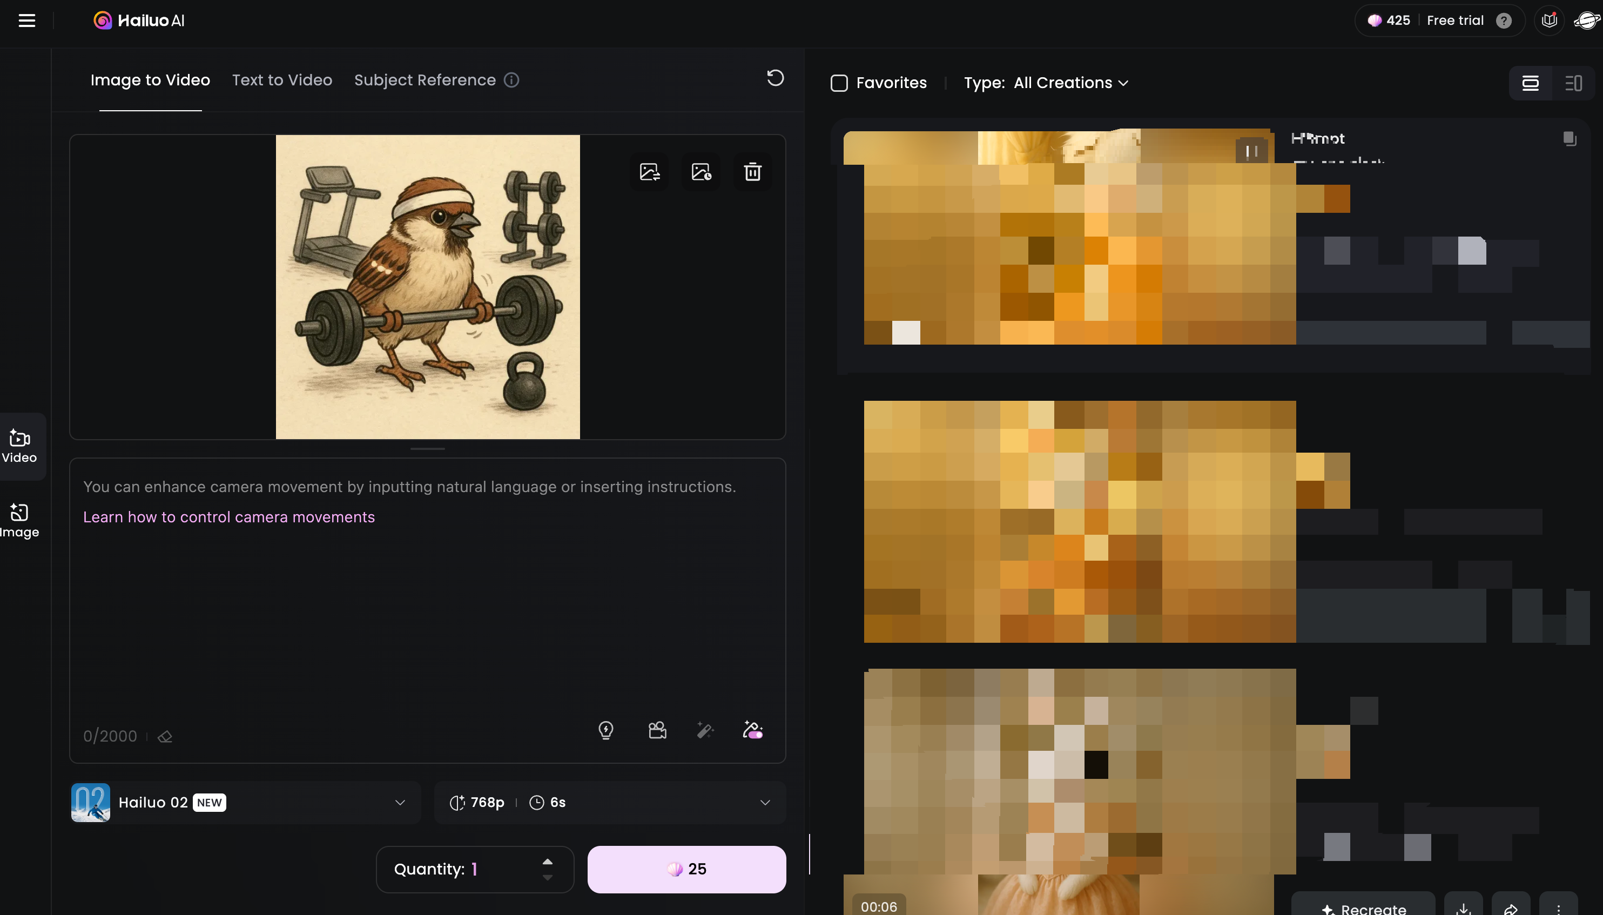Copy prompt from the first creation
This screenshot has height=915, width=1603.
[x=1569, y=138]
